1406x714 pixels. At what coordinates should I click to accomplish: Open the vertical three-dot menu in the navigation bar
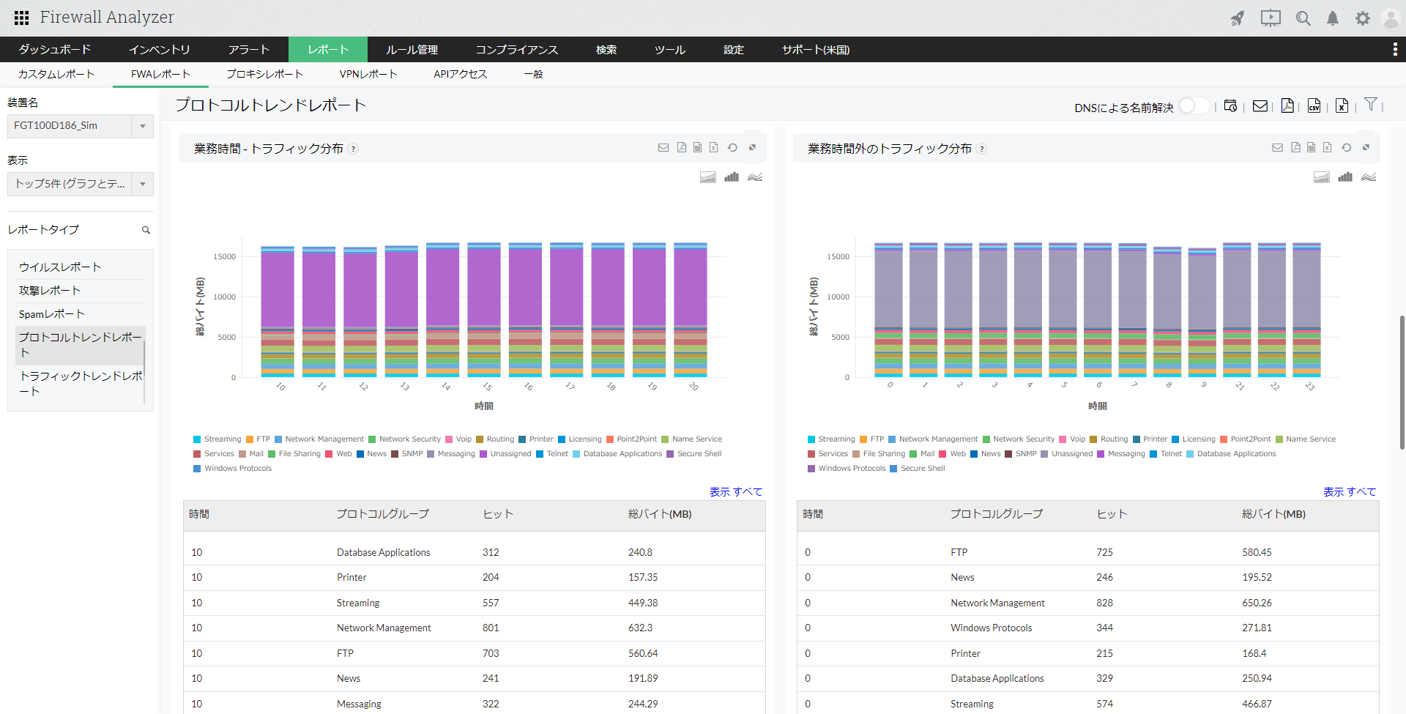(x=1394, y=49)
